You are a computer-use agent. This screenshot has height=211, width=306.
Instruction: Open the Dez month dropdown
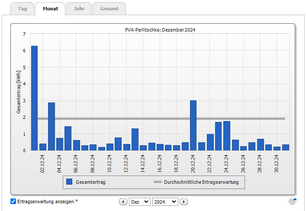140,201
